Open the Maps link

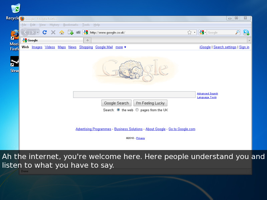(62, 47)
